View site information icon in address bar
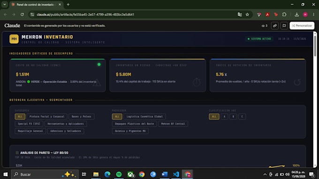This screenshot has width=319, height=179. coord(32,15)
